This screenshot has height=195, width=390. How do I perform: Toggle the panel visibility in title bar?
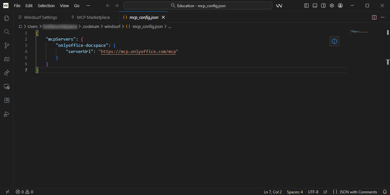(x=314, y=6)
